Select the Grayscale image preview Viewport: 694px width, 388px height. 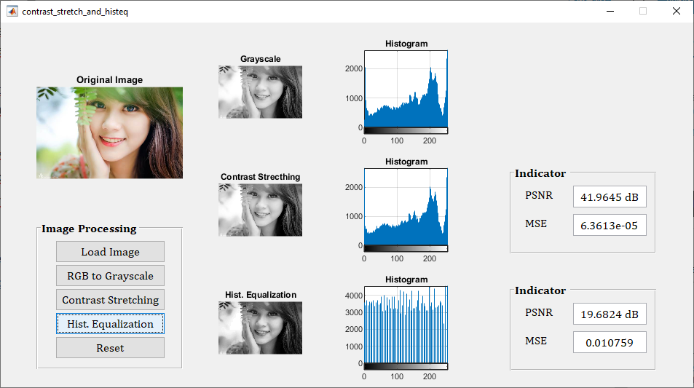(x=260, y=92)
